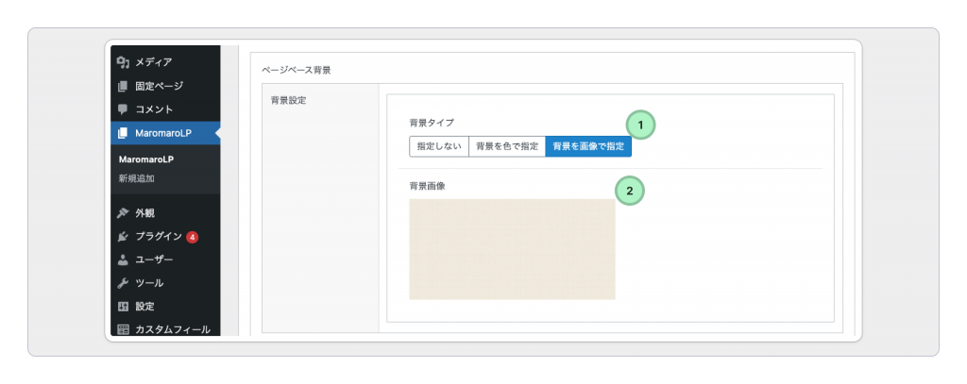967x384 pixels.
Task: Click the ツール wrench icon
Action: [x=123, y=283]
